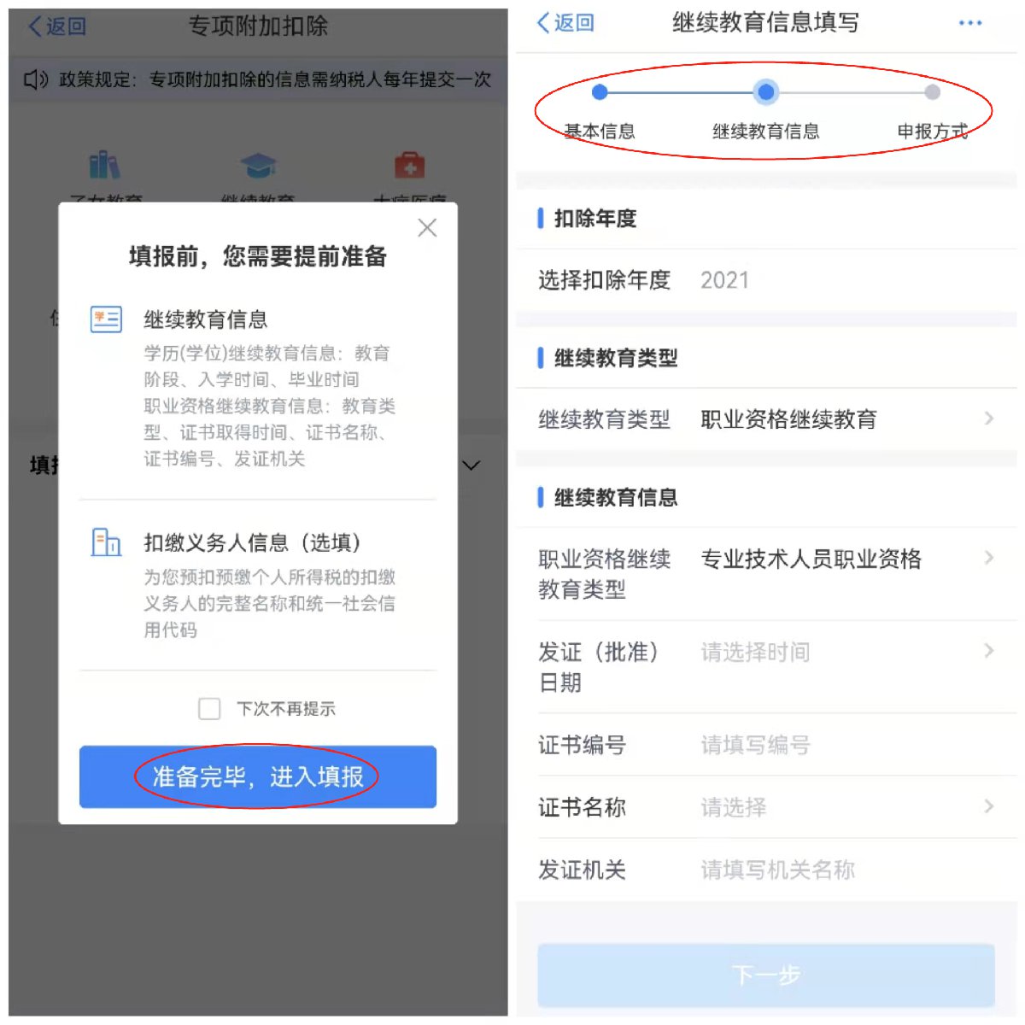1025x1025 pixels.
Task: Click the 大病医疗 medical kit icon
Action: tap(409, 165)
